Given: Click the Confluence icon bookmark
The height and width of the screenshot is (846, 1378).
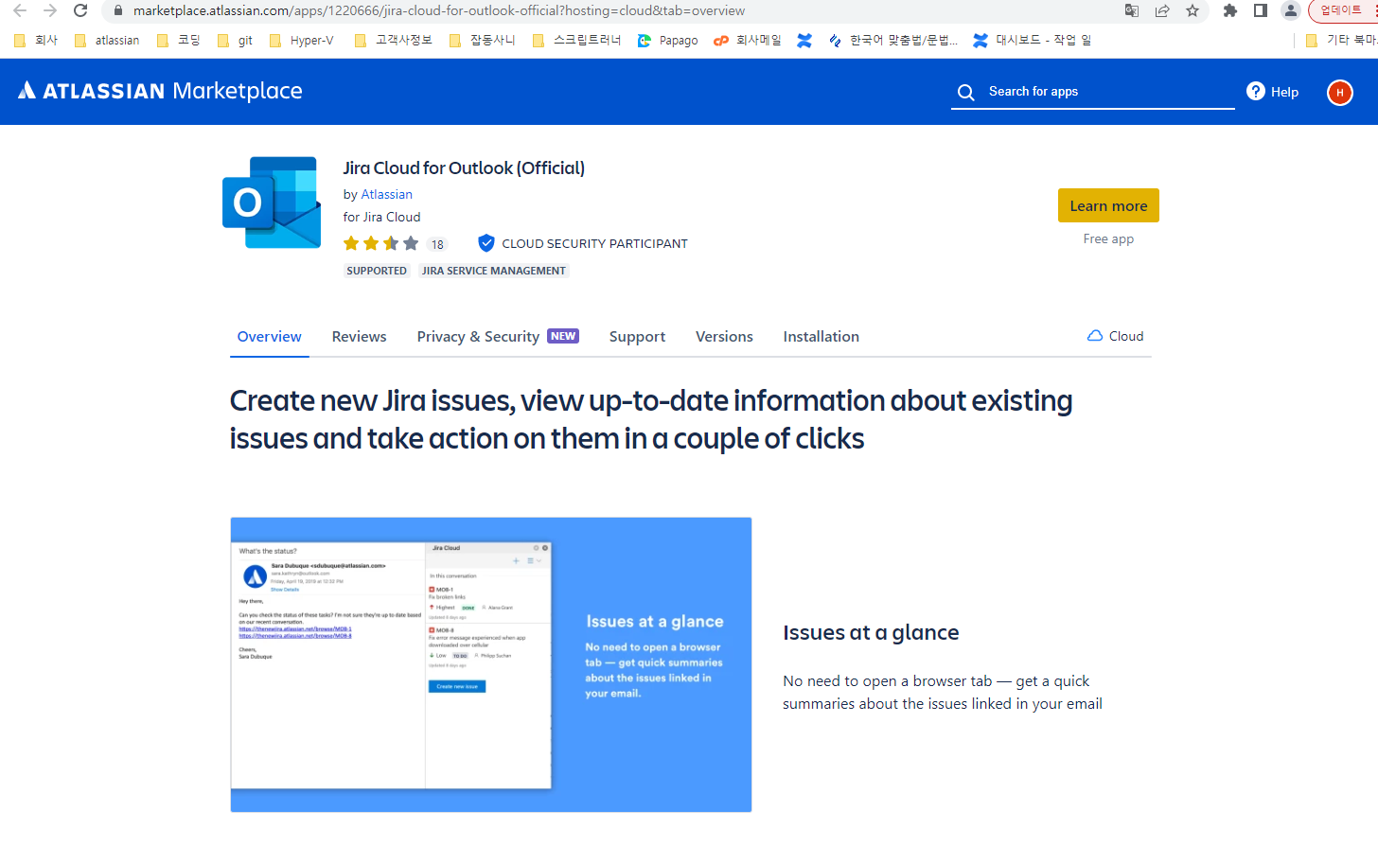Looking at the screenshot, I should 804,40.
